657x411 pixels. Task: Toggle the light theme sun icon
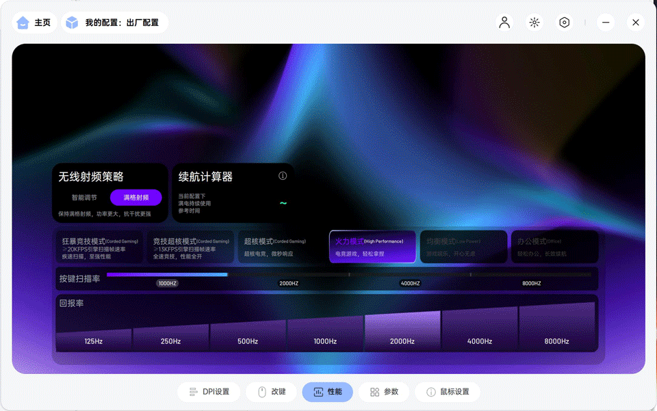tap(534, 23)
